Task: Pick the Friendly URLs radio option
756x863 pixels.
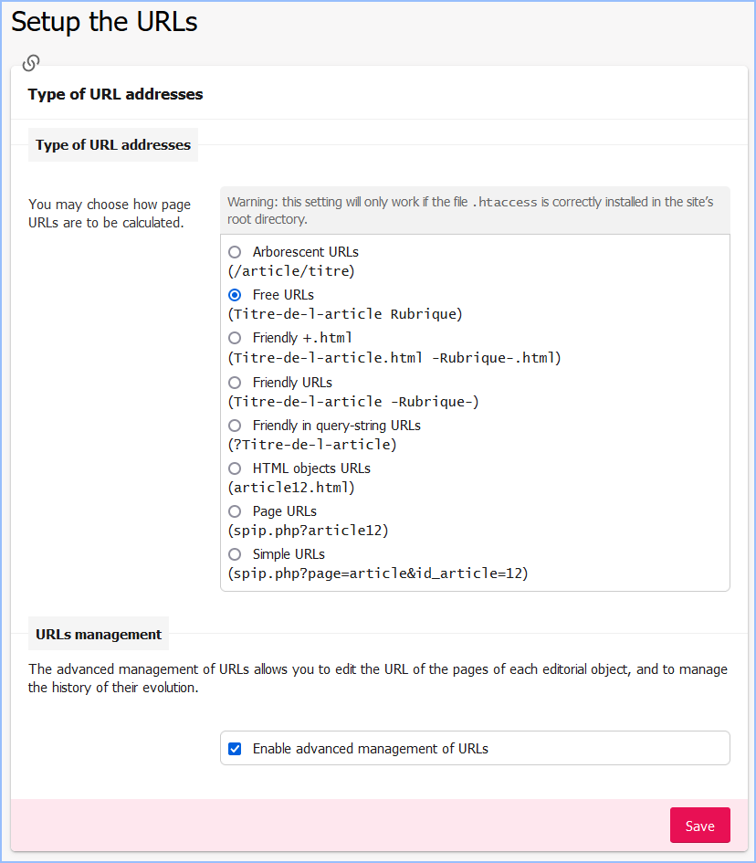Action: point(235,383)
